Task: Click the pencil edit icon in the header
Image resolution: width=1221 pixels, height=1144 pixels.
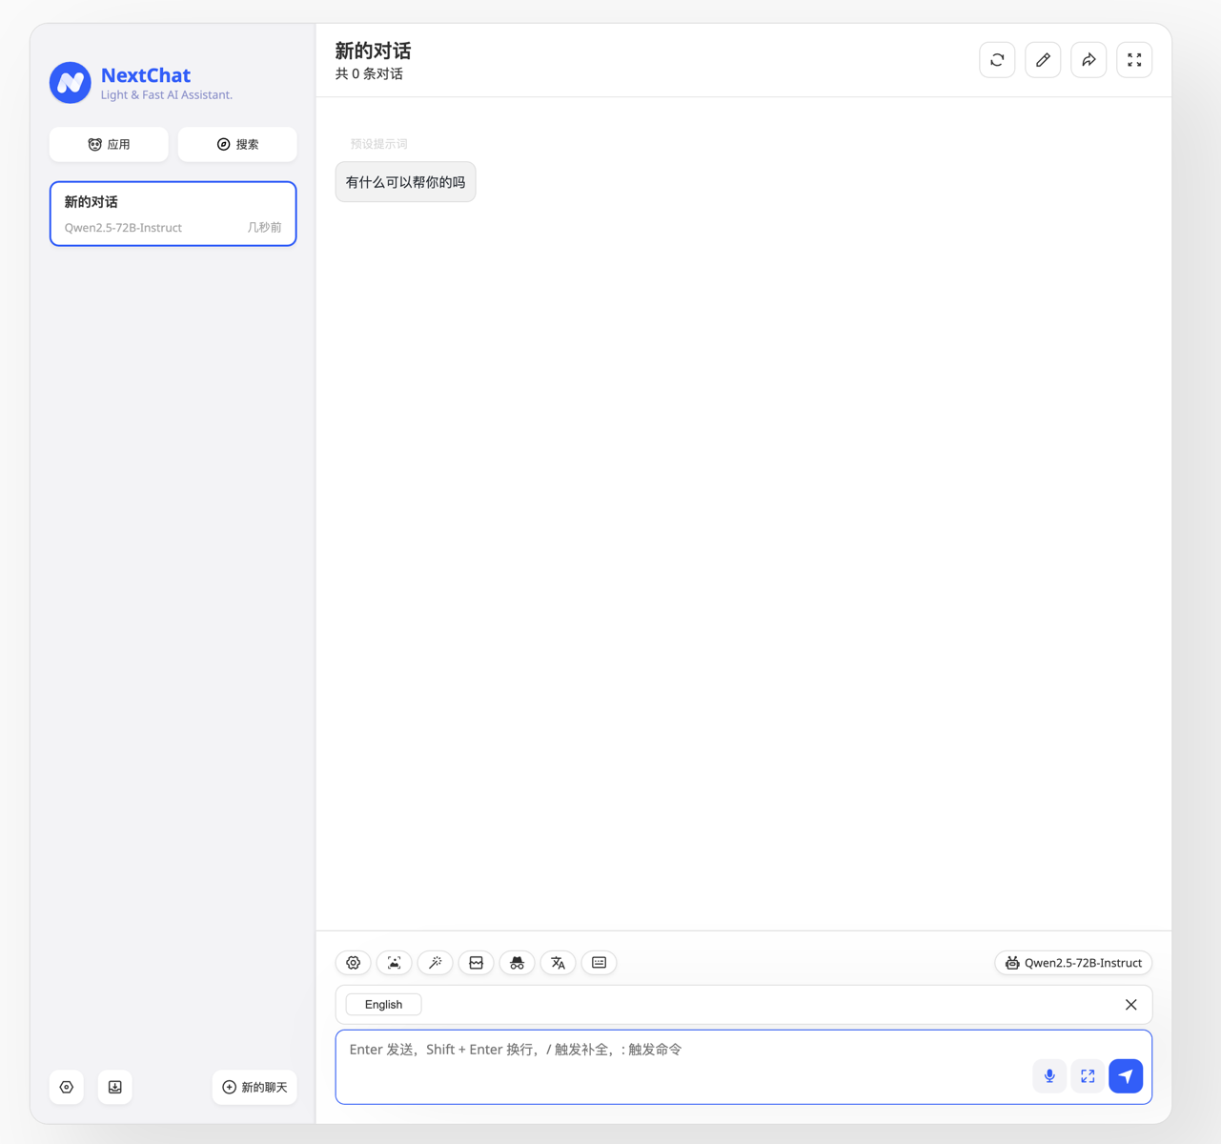Action: click(1043, 60)
